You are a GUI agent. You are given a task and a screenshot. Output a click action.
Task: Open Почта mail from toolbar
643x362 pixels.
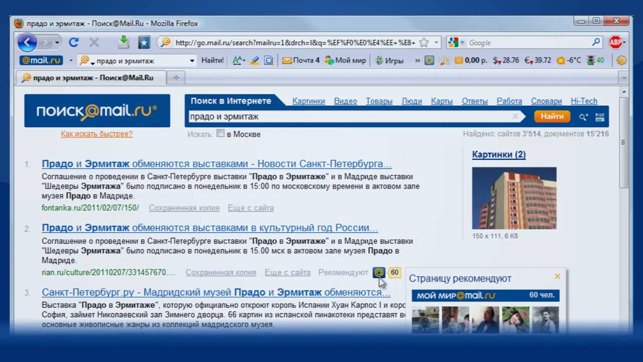tap(301, 60)
